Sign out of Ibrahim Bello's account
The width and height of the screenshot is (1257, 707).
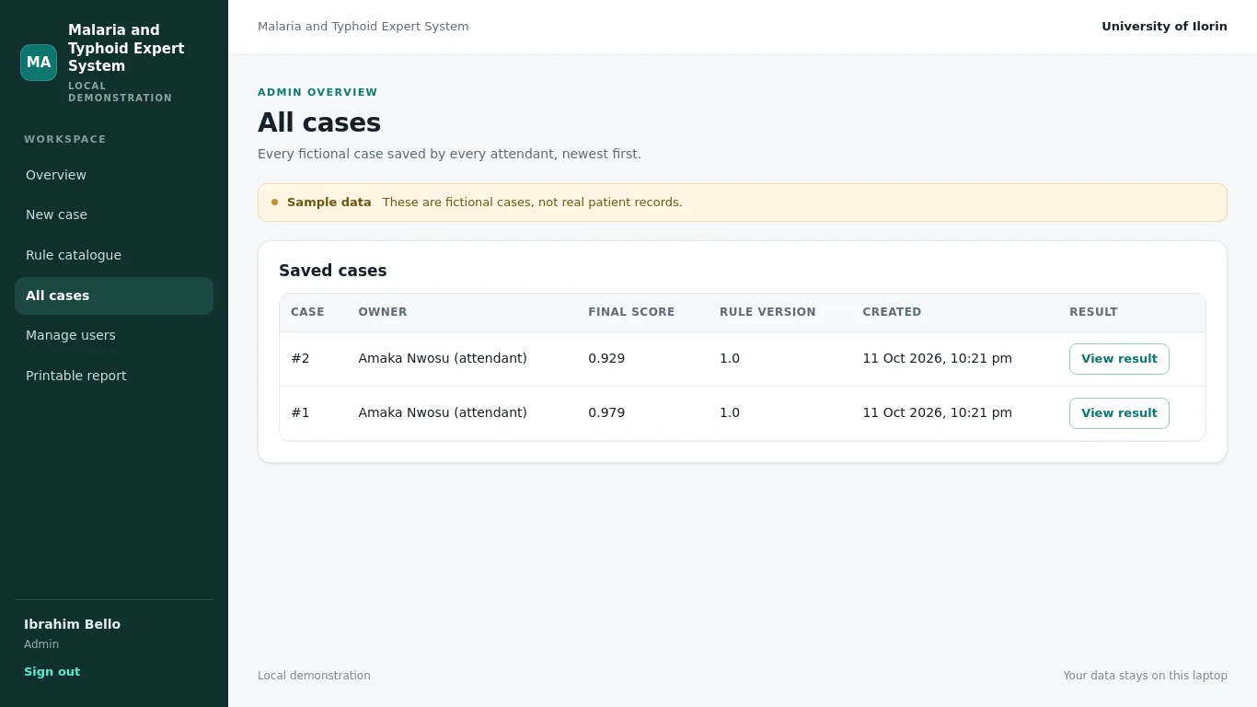[52, 672]
